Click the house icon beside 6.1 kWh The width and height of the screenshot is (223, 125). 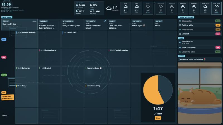(91, 11)
